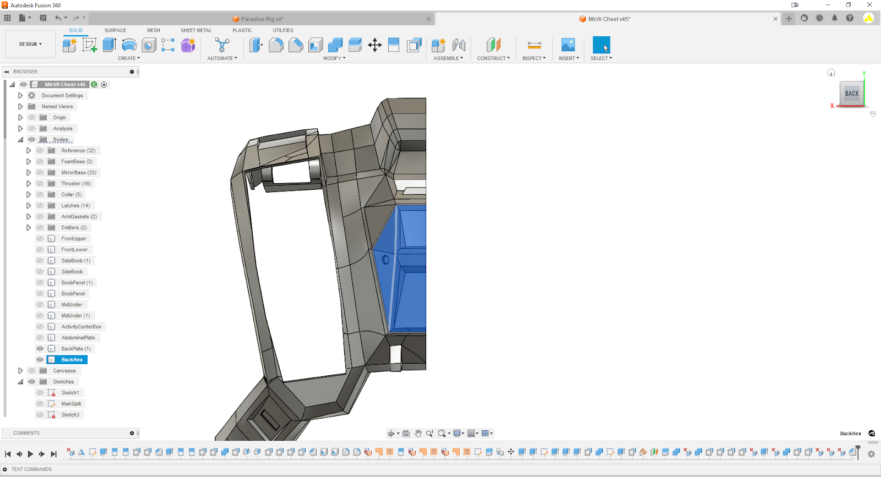Viewport: 881px width, 477px height.
Task: Click the Insert image icon
Action: pos(568,45)
